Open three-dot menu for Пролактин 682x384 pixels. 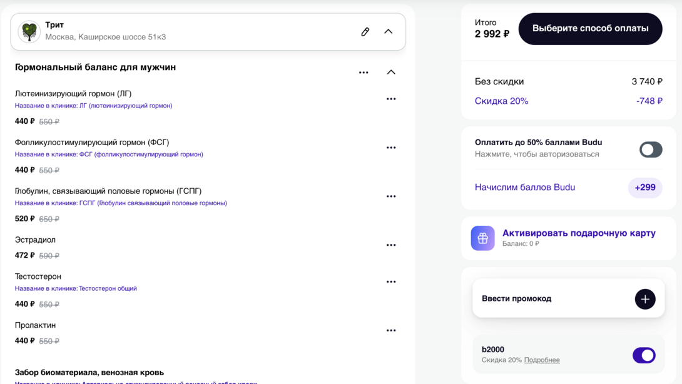coord(391,331)
